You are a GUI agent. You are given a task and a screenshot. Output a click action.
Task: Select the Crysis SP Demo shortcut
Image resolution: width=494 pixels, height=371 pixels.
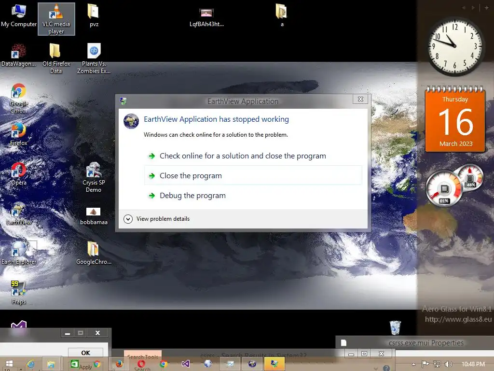(x=94, y=177)
